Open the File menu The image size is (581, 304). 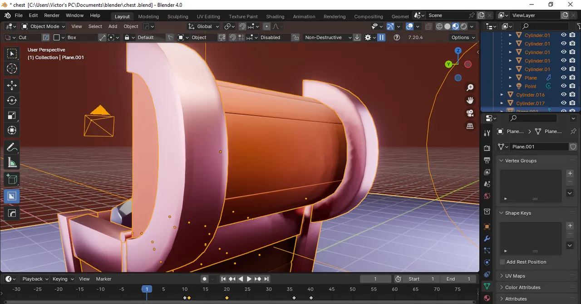pyautogui.click(x=19, y=15)
